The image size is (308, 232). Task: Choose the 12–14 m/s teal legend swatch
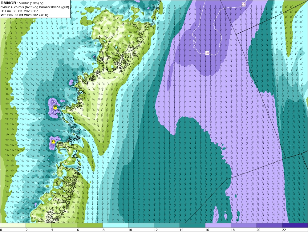(x=167, y=225)
